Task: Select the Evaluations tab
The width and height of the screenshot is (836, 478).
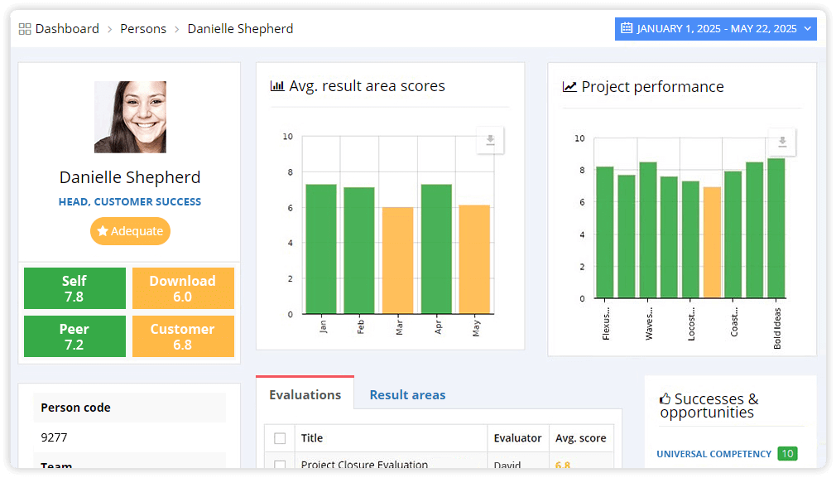Action: click(305, 395)
